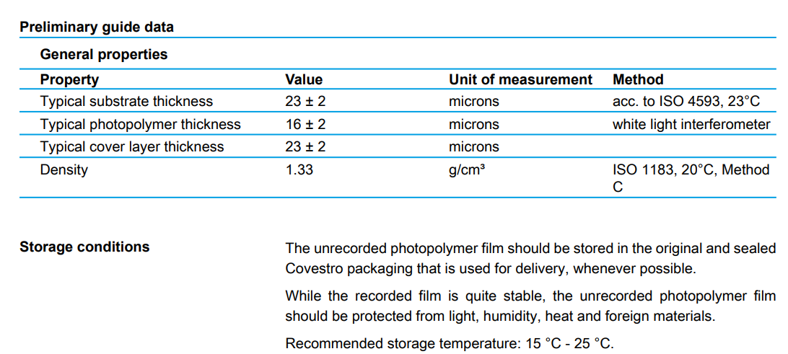Click the 'Method' column header

[x=637, y=79]
